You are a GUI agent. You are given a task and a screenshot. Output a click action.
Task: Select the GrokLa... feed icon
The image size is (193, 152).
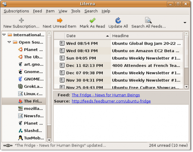pos(21,86)
